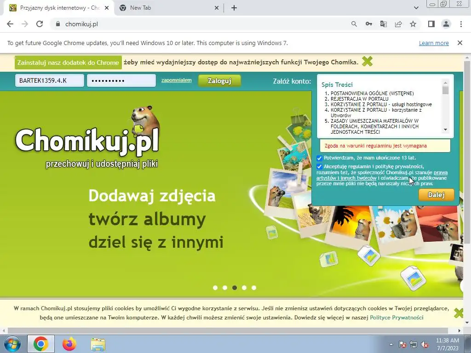Focus the username field BARTEK1359.4.K
471x353 pixels.
(x=50, y=80)
